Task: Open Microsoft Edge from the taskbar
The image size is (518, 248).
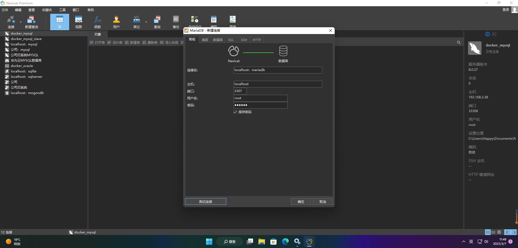Action: click(x=285, y=242)
